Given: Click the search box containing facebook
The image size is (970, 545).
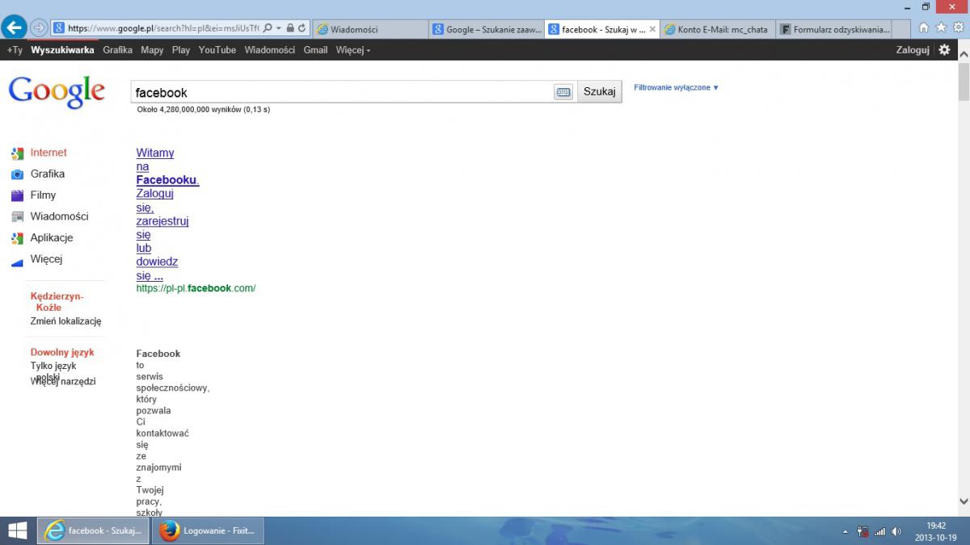Looking at the screenshot, I should (x=343, y=92).
